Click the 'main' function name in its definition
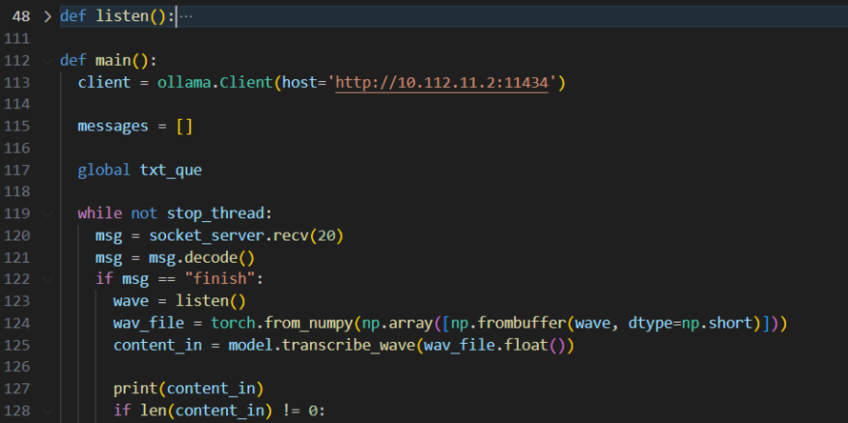 [x=113, y=60]
